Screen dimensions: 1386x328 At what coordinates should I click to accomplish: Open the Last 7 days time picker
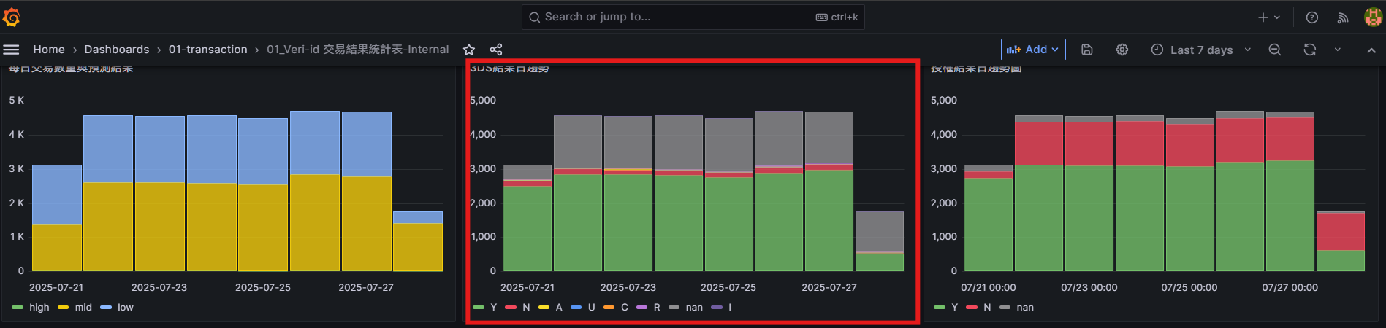coord(1200,50)
